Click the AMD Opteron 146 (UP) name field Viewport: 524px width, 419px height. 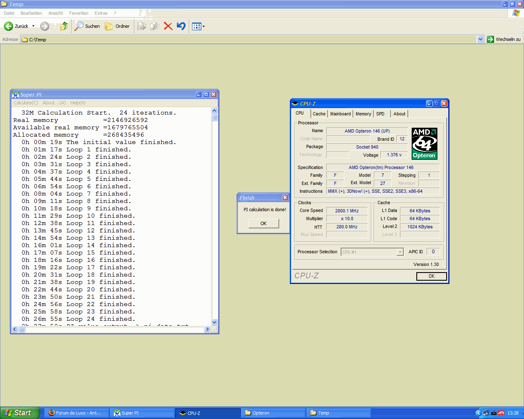coord(367,131)
